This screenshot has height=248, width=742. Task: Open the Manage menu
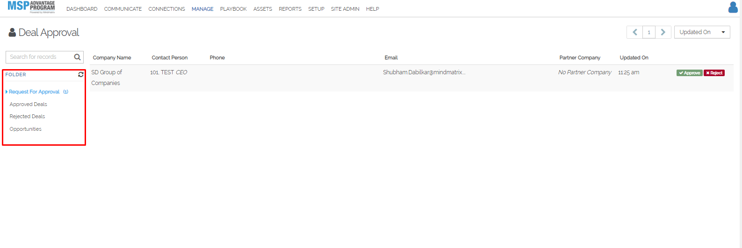pos(202,9)
